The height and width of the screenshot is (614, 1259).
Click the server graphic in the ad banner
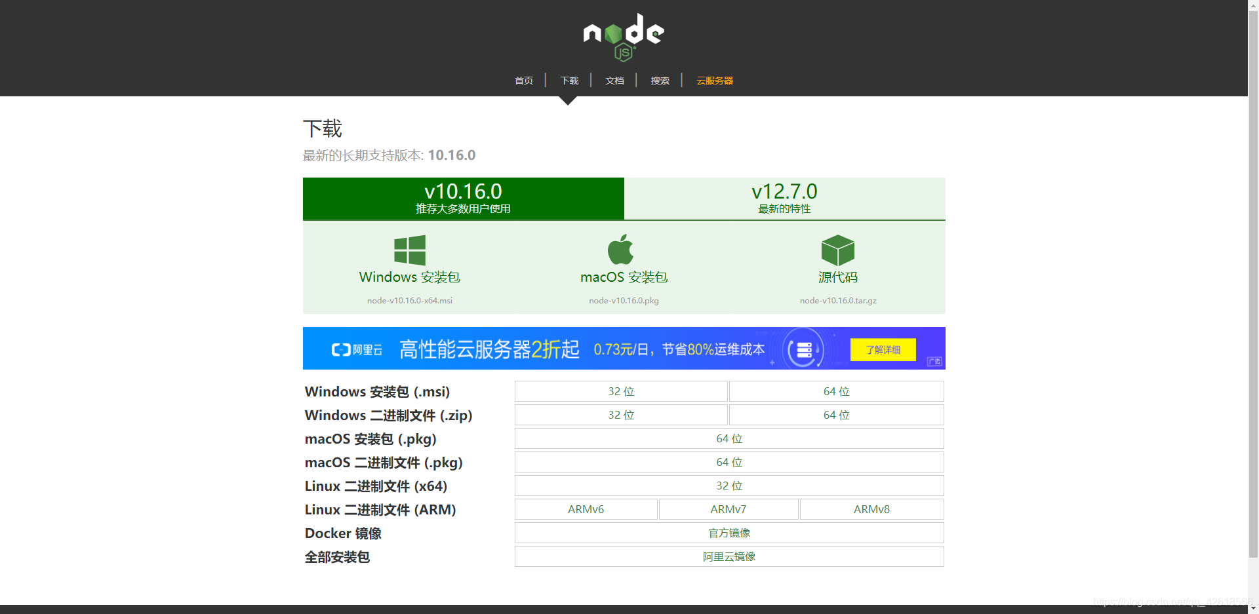[804, 350]
